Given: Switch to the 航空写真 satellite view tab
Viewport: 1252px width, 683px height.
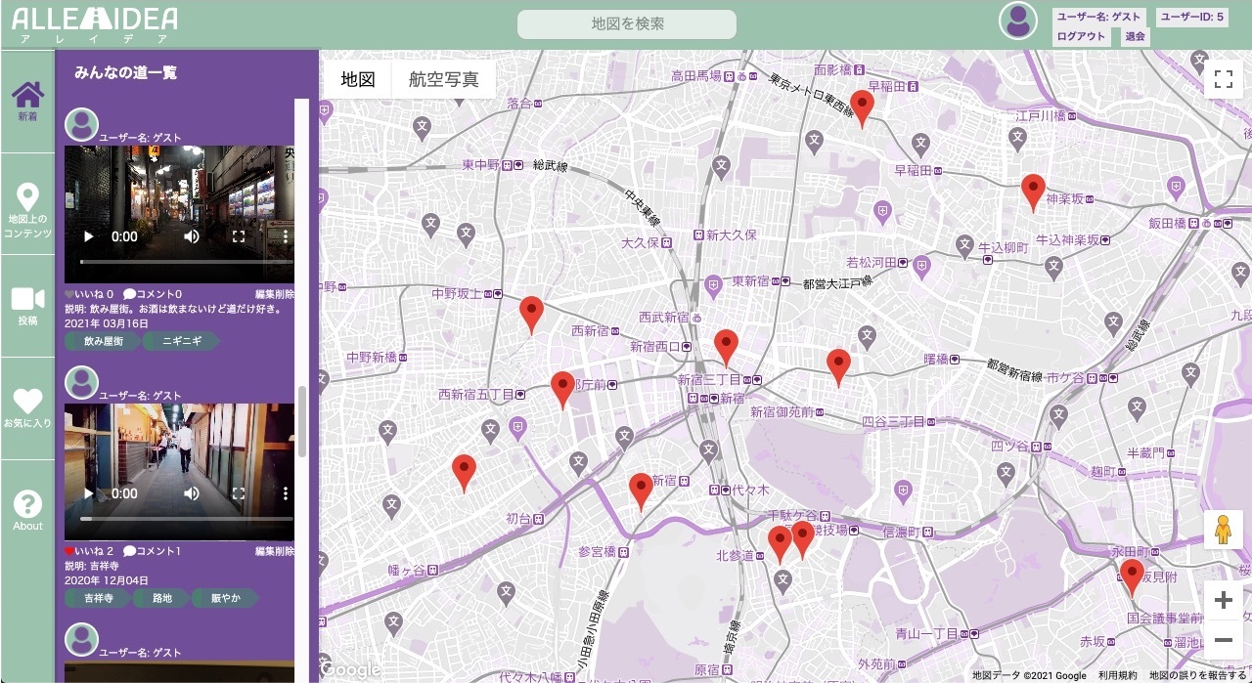Looking at the screenshot, I should (443, 77).
